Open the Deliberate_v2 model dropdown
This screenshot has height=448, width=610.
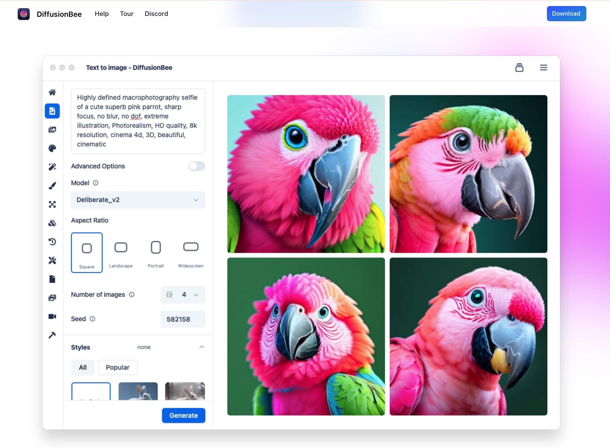(x=138, y=200)
